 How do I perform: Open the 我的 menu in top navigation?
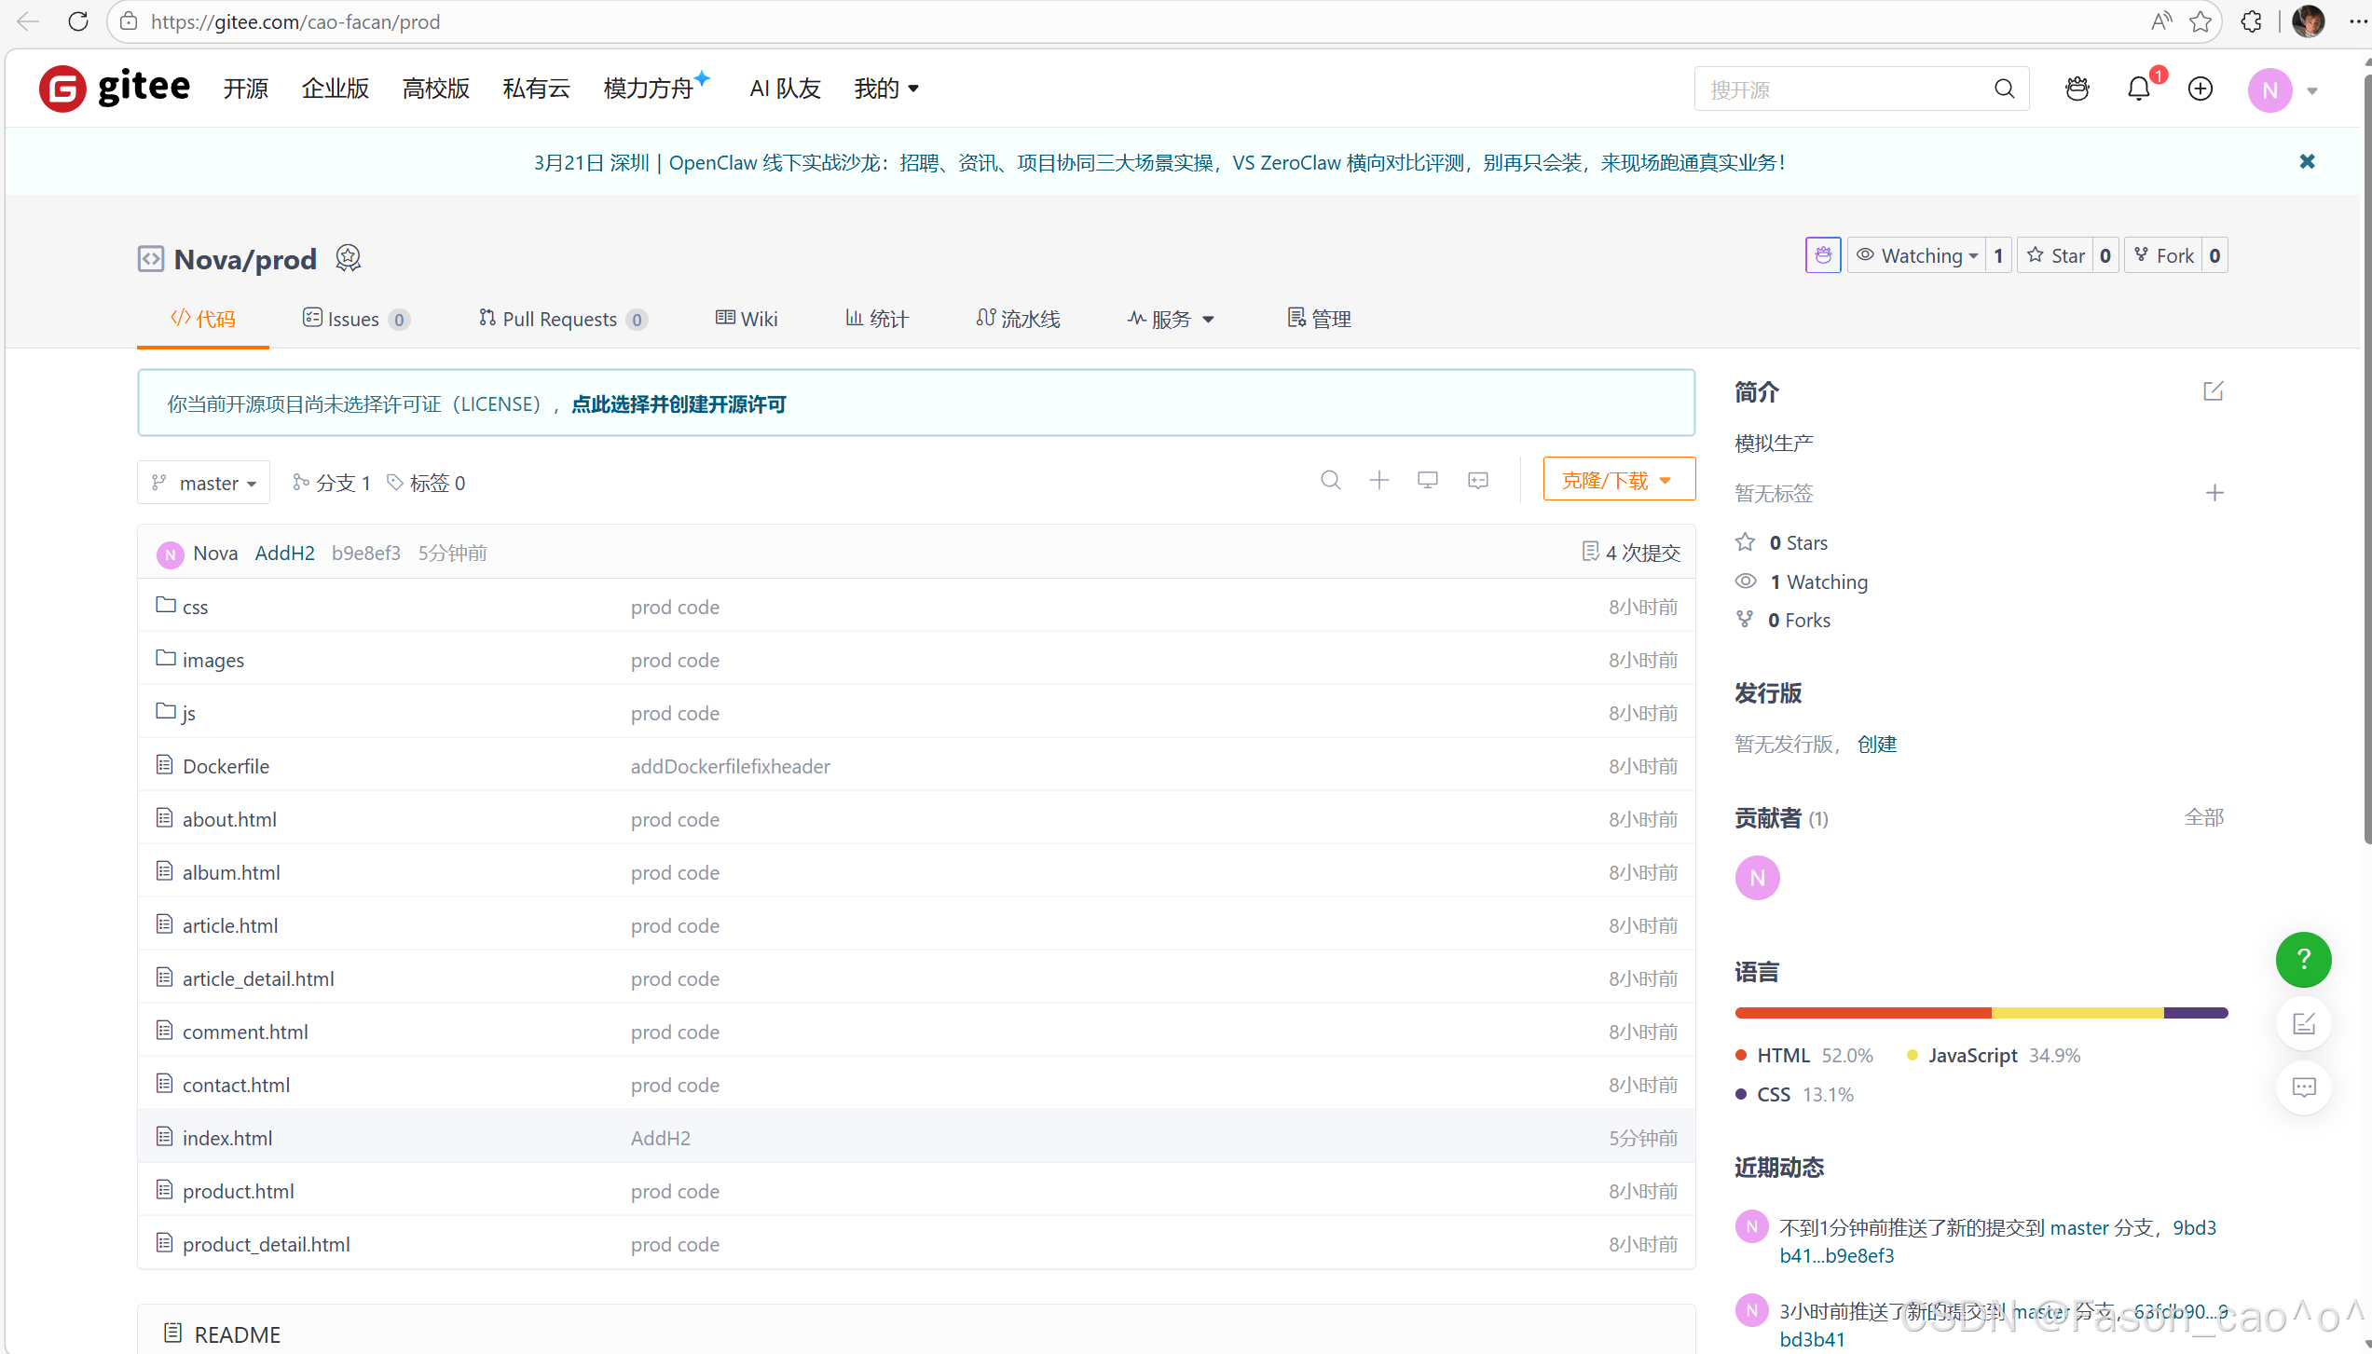pos(885,89)
